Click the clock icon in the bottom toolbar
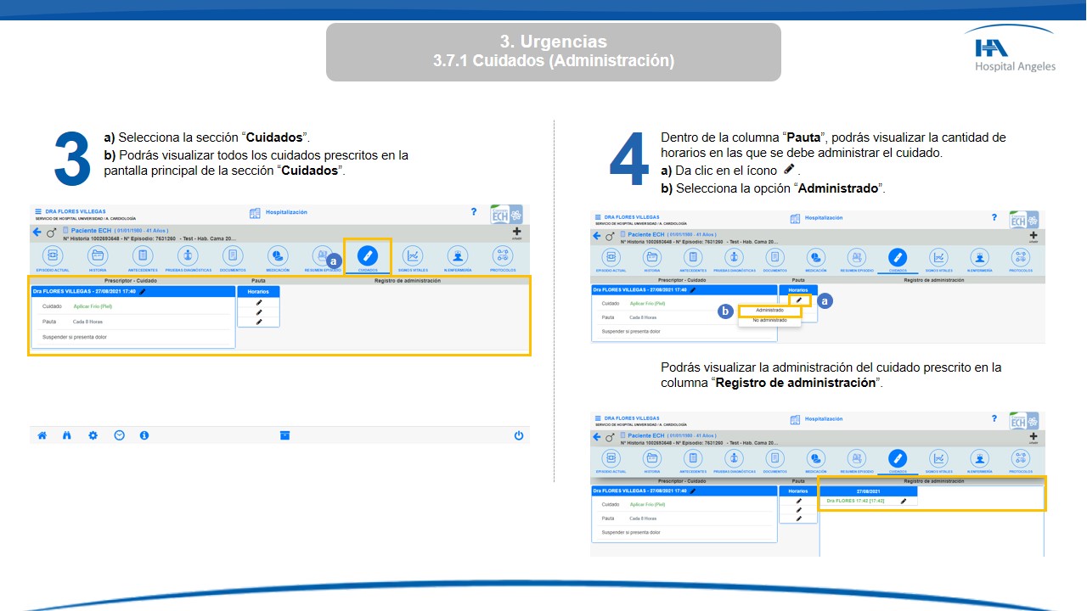Viewport: 1087px width, 611px height. coord(119,435)
